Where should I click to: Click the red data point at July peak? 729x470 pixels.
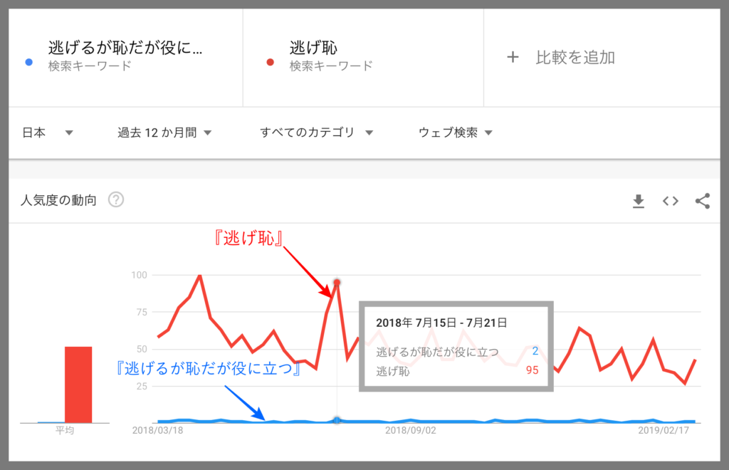click(337, 282)
